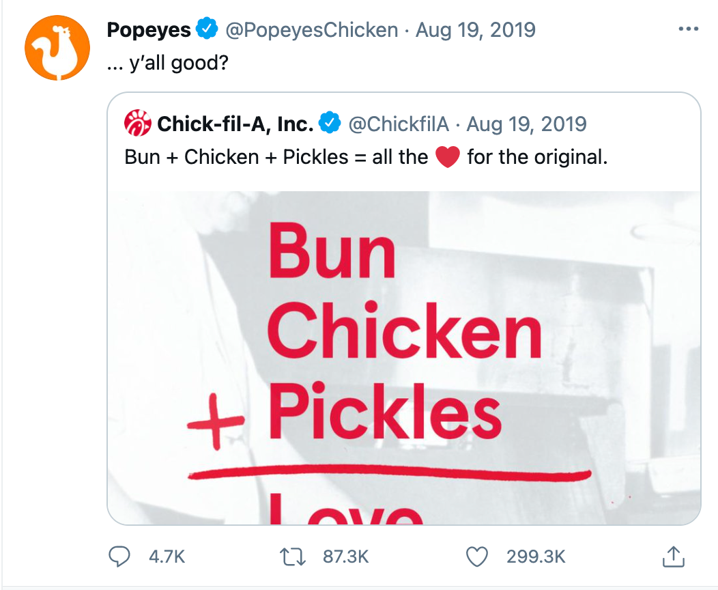Open the Chick-fil-A, Inc. account name
Image resolution: width=718 pixels, height=590 pixels.
[x=235, y=124]
